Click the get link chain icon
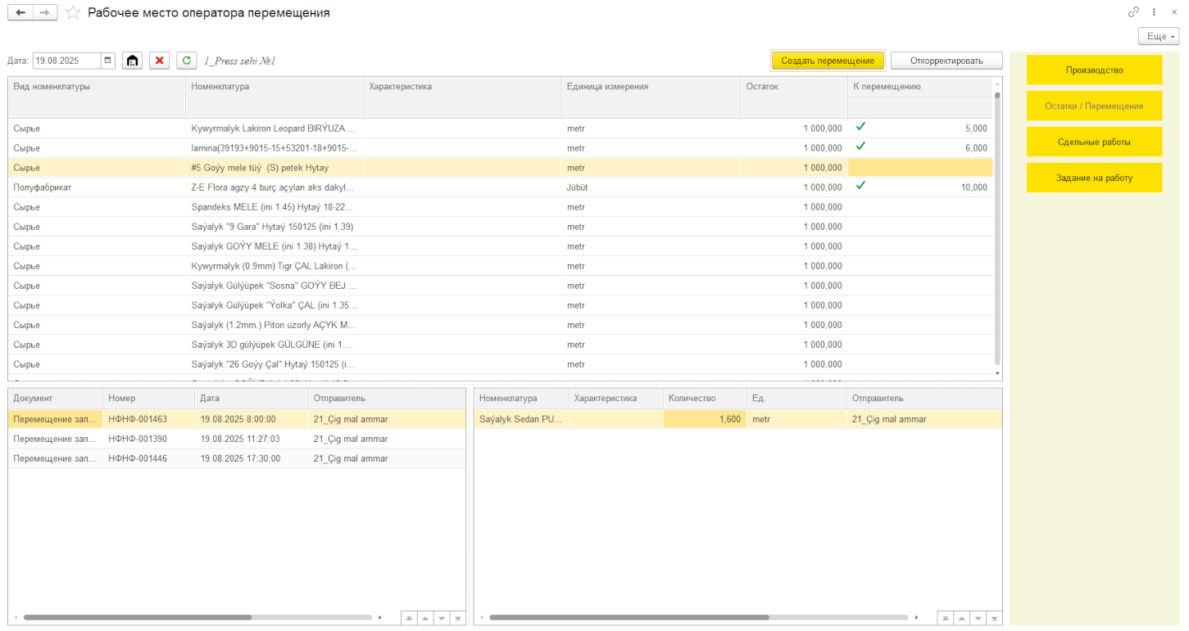 [1133, 12]
